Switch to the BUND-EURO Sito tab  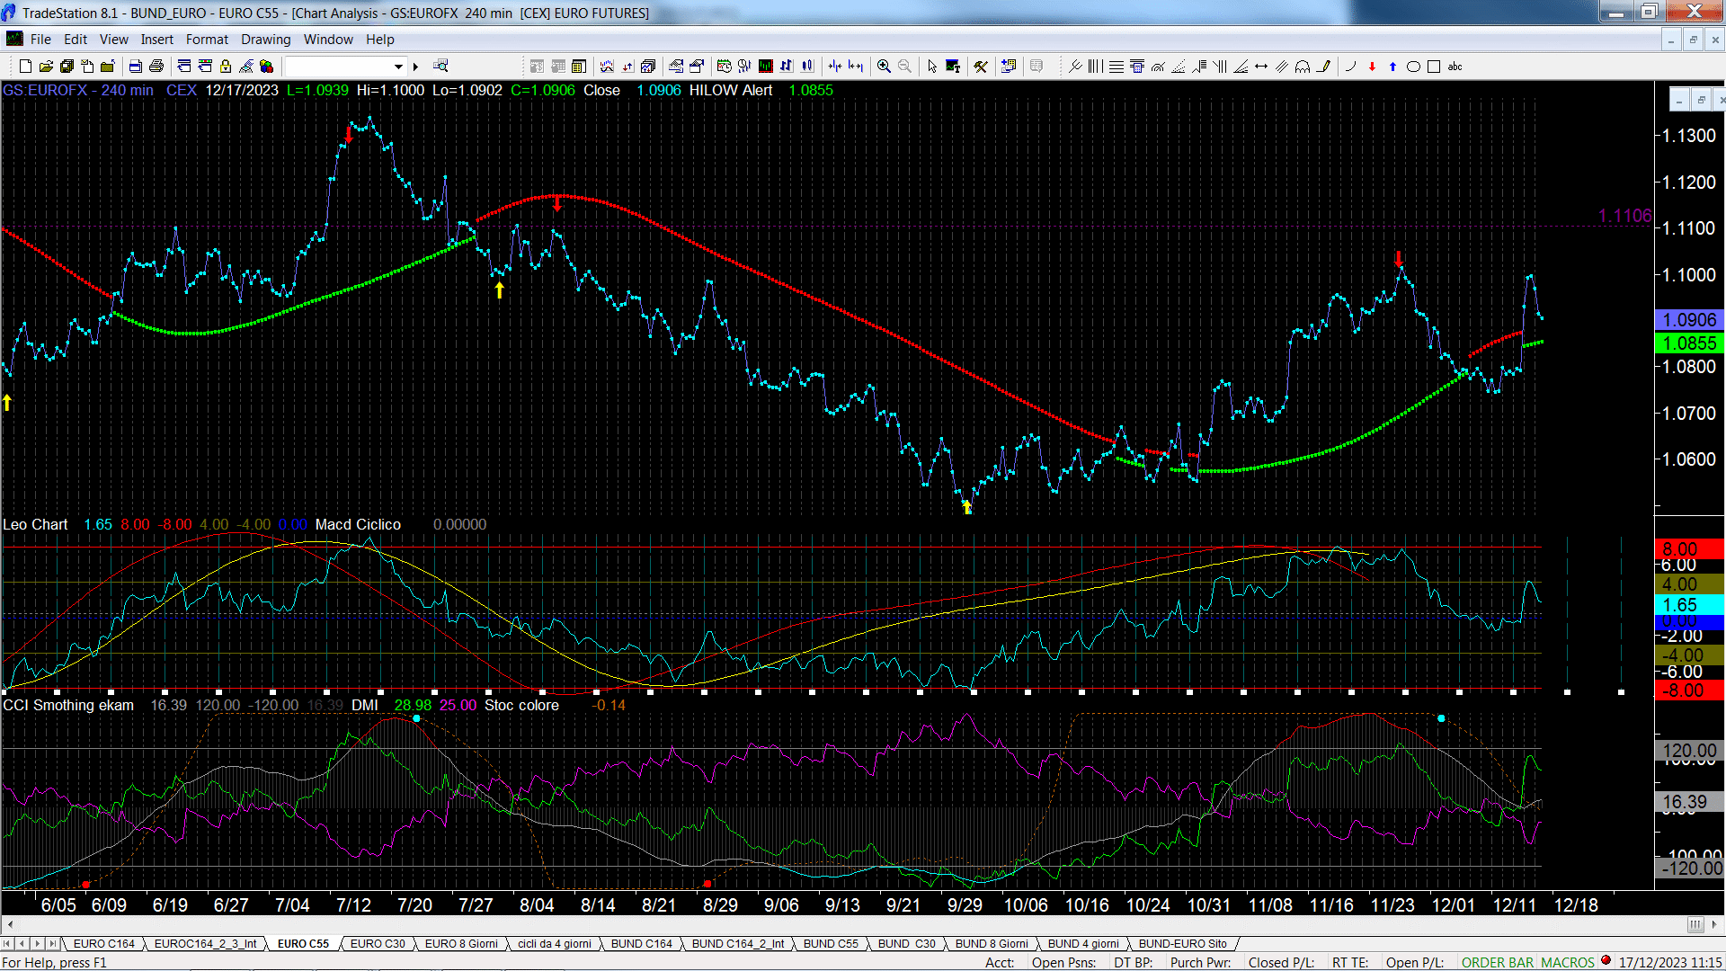click(1183, 944)
